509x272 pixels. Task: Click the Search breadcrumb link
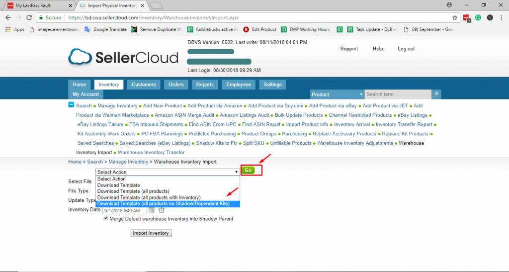tap(95, 162)
